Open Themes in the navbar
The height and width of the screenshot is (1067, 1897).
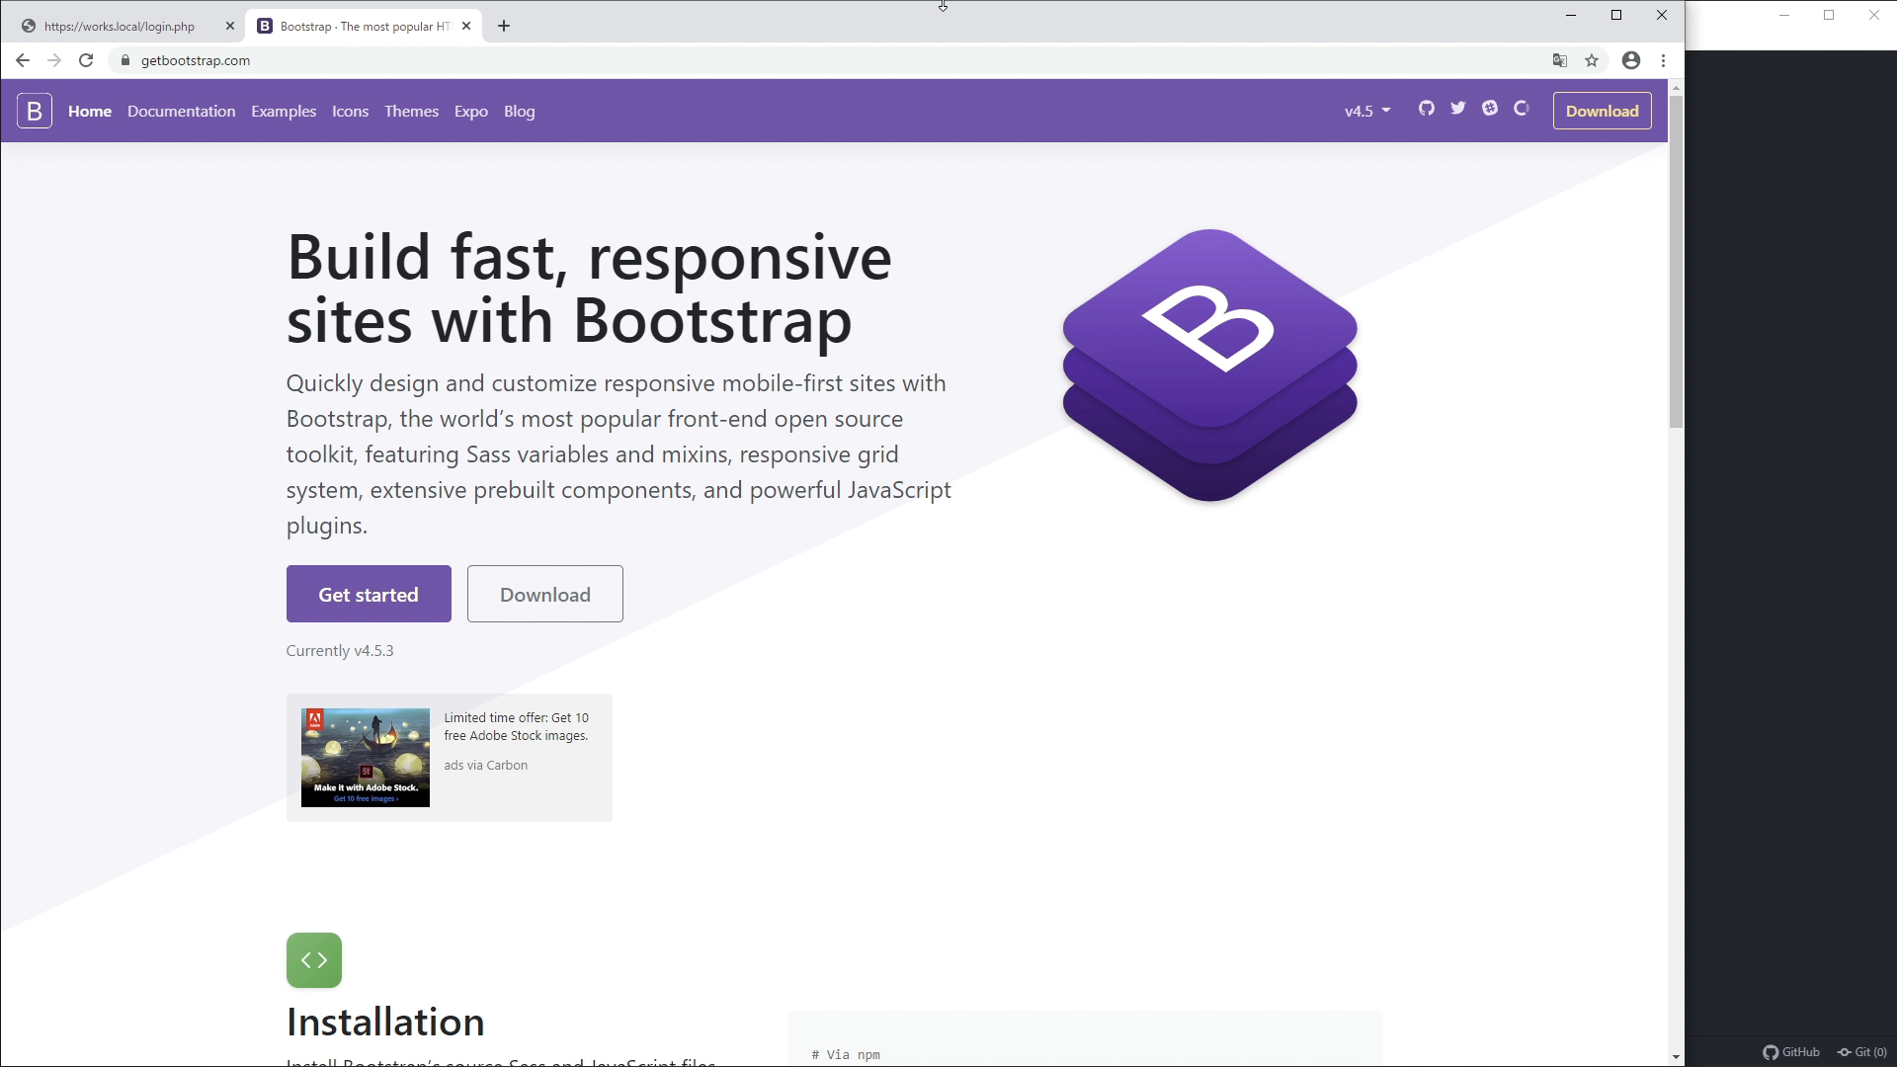[411, 111]
